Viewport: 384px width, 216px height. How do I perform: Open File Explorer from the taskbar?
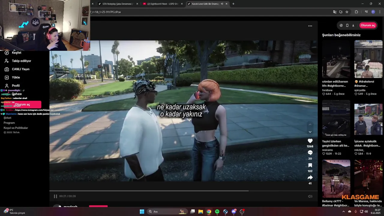pyautogui.click(x=201, y=211)
